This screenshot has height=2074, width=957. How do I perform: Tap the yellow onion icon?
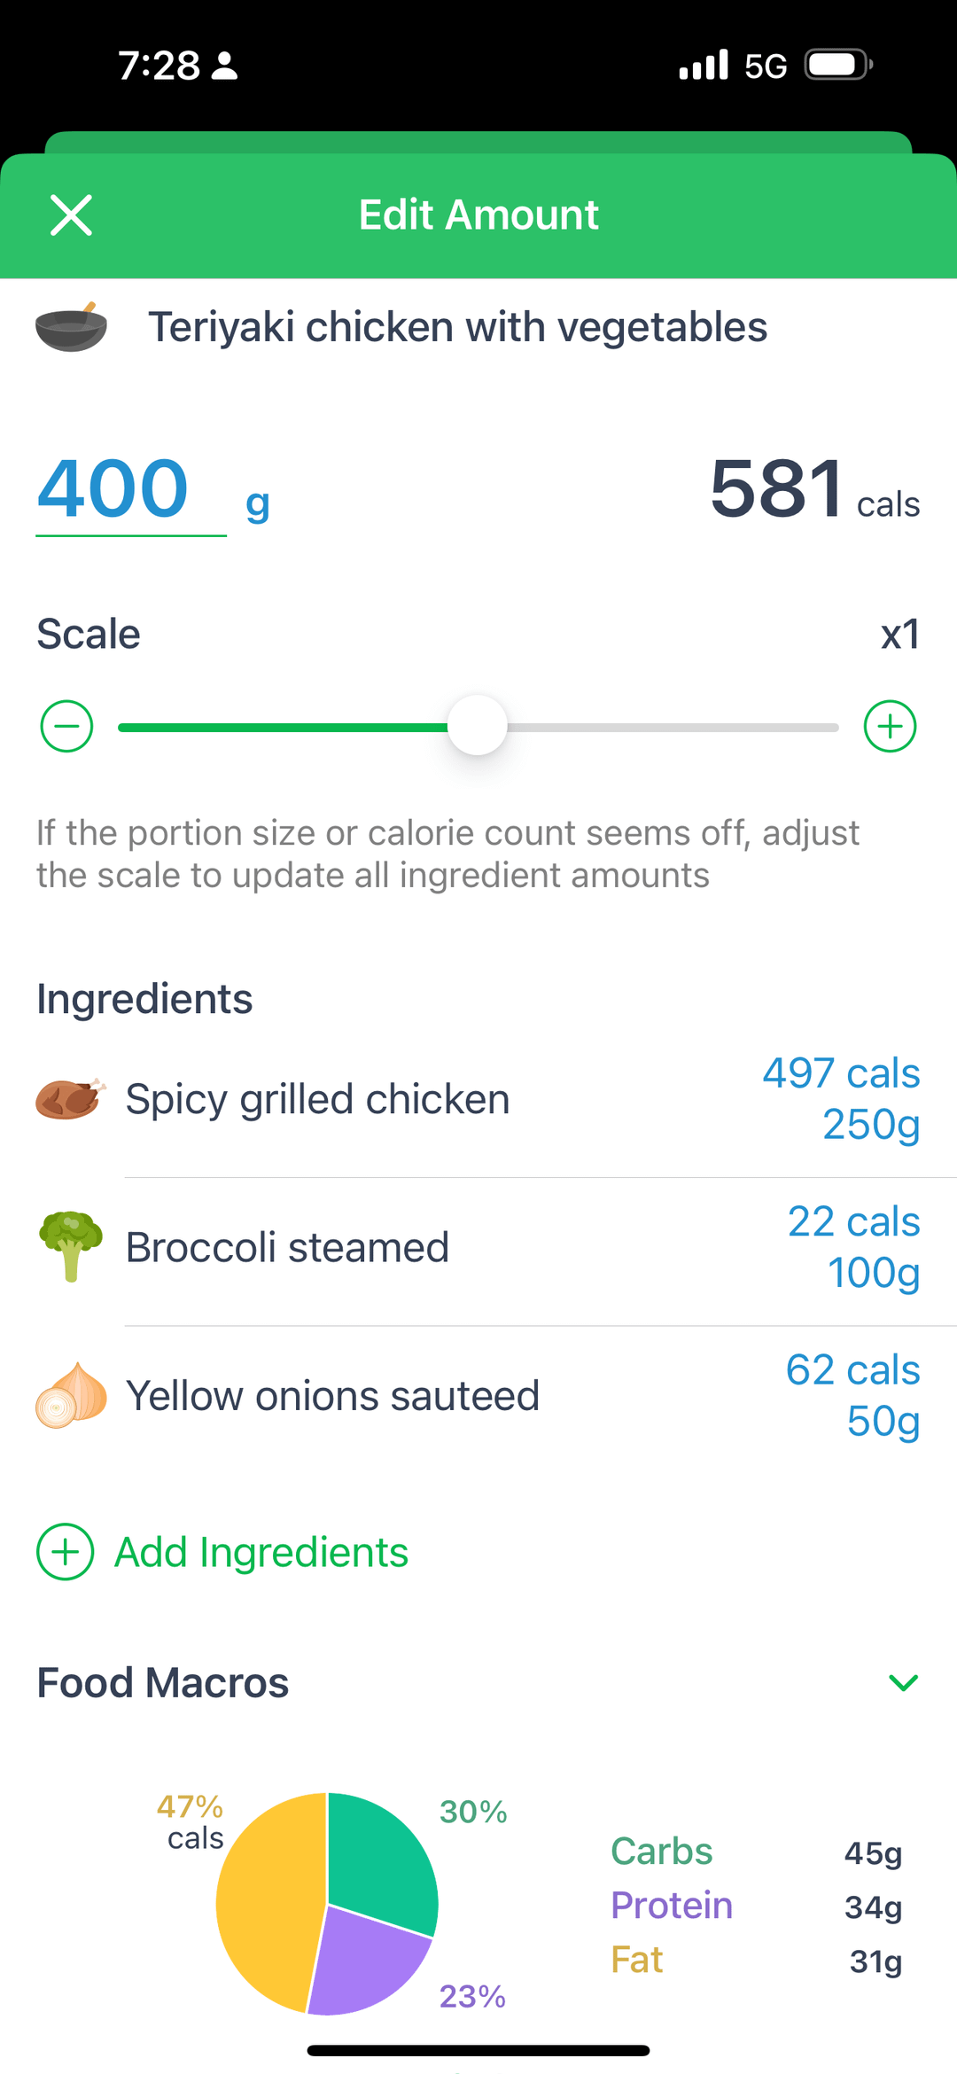71,1395
